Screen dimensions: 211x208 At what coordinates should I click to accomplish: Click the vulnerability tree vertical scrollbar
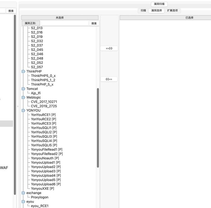pos(98,128)
